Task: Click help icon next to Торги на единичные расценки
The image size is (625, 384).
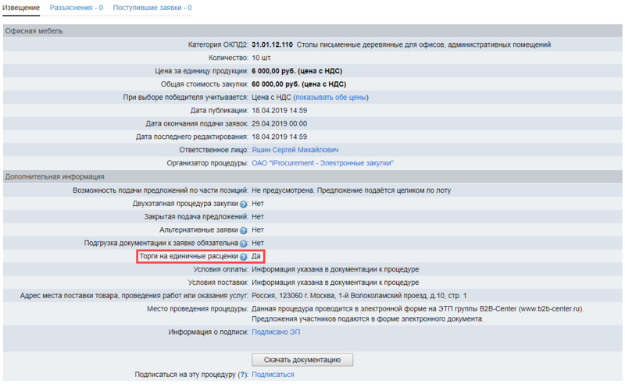Action: 243,257
